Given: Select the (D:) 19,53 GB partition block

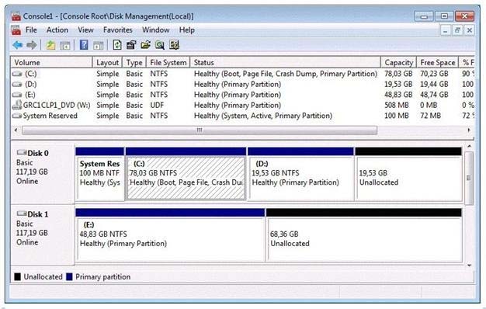Looking at the screenshot, I should coord(300,174).
